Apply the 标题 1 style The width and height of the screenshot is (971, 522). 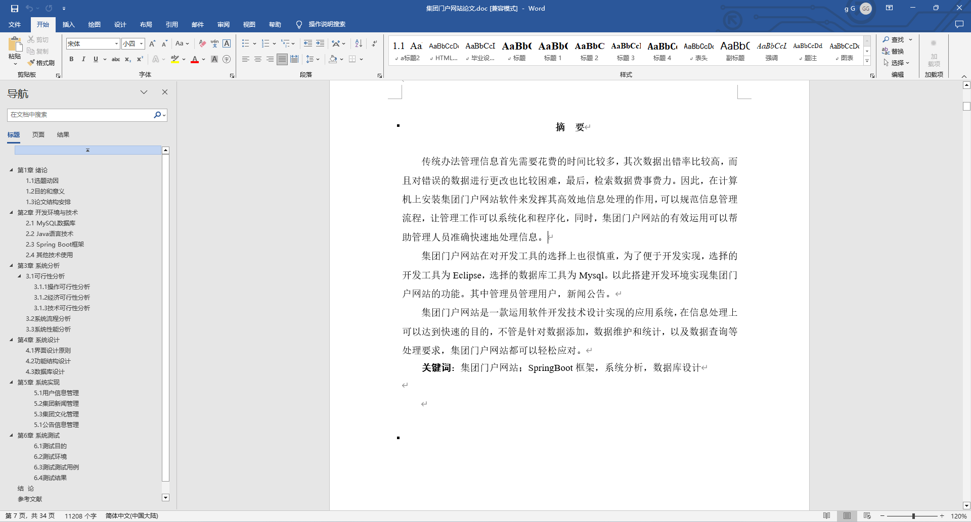click(553, 51)
